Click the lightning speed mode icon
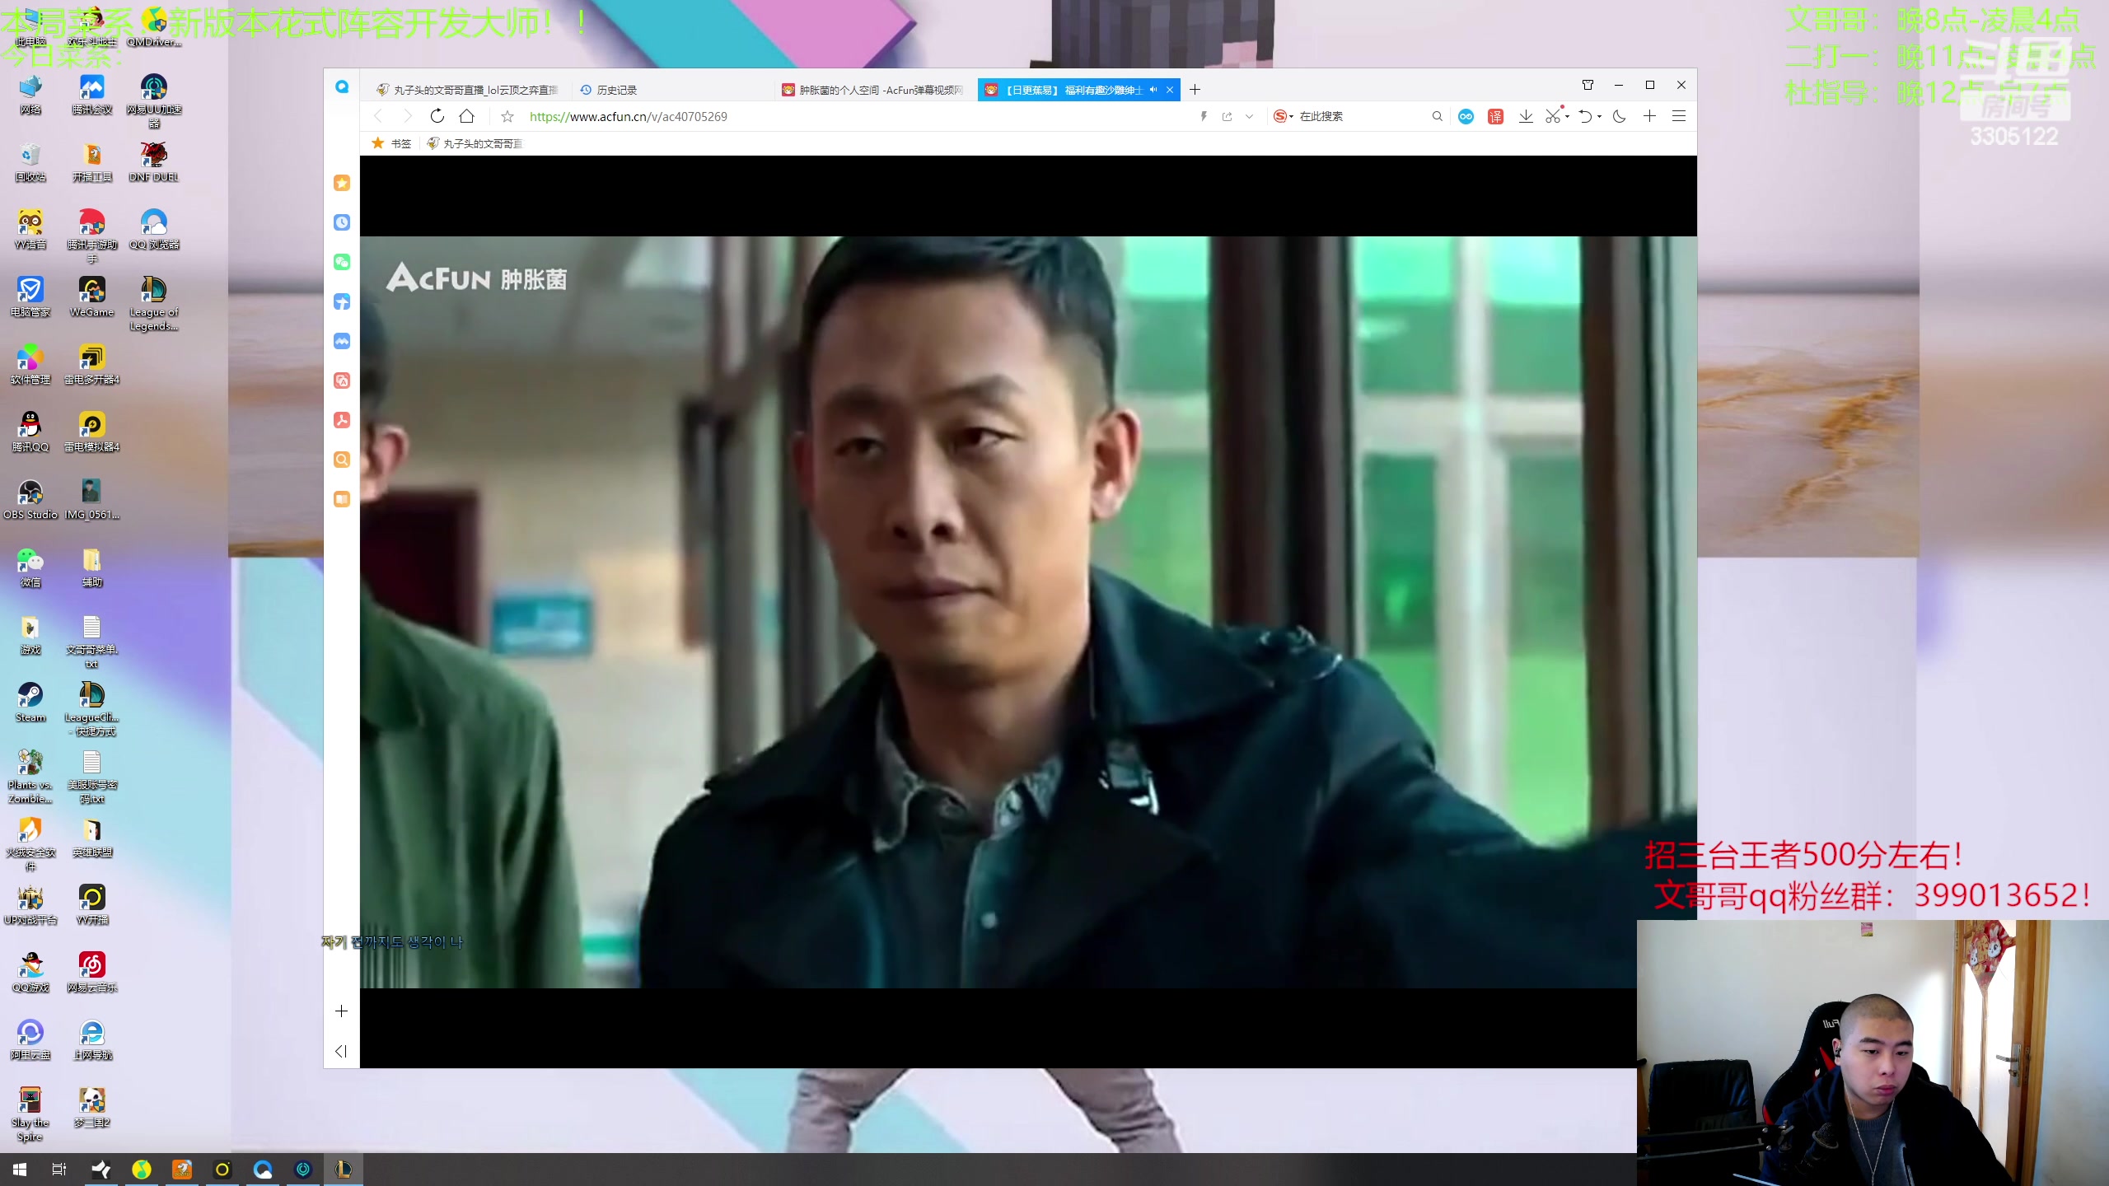Screen dimensions: 2109x1186 [1204, 116]
